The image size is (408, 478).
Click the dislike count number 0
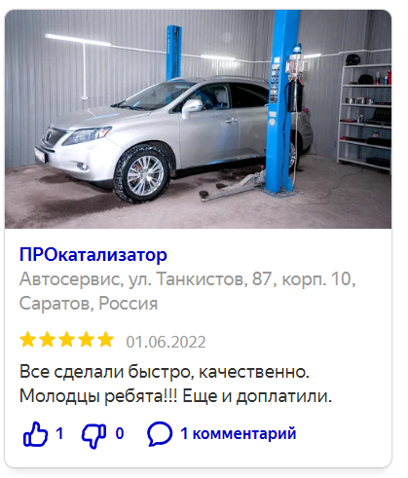[x=120, y=433]
